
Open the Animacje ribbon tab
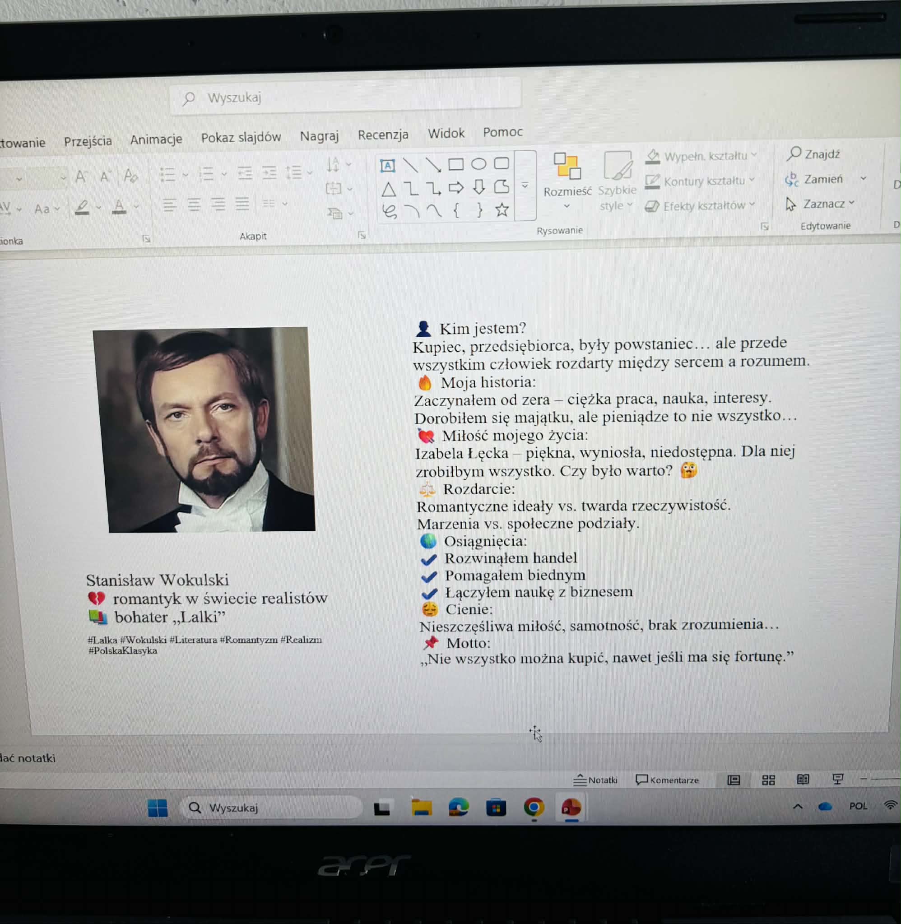pos(156,139)
